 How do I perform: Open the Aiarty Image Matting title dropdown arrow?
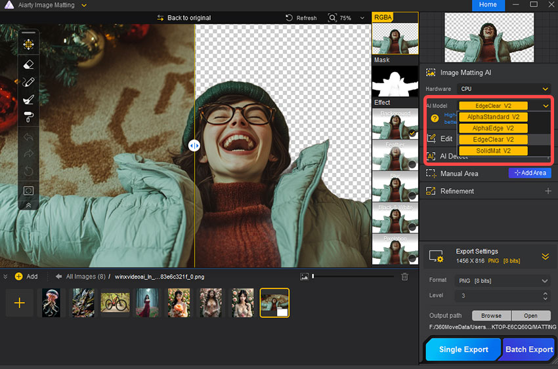click(84, 5)
